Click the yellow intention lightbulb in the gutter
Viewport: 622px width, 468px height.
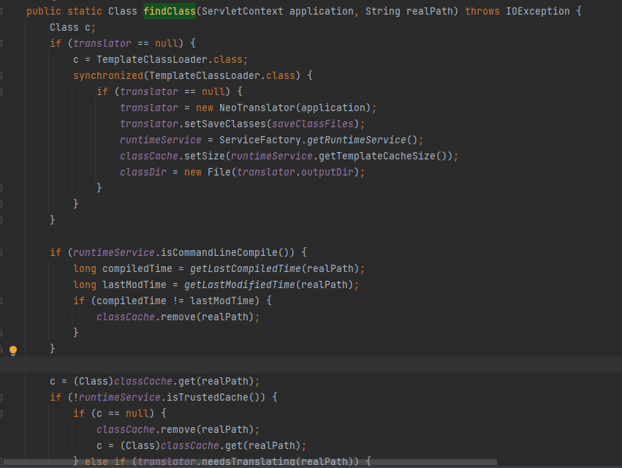coord(12,349)
